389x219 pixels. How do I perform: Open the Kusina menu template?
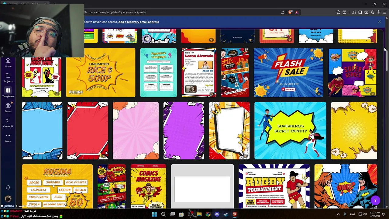tap(57, 186)
